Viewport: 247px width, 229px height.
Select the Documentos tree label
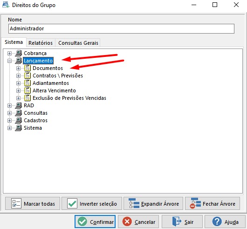coord(48,68)
